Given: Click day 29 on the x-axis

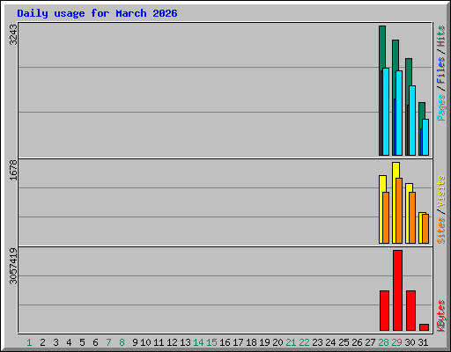Looking at the screenshot, I should [396, 342].
